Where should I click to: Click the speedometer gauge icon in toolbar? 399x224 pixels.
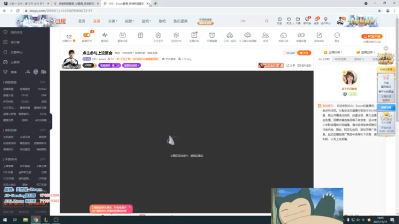pos(283,35)
